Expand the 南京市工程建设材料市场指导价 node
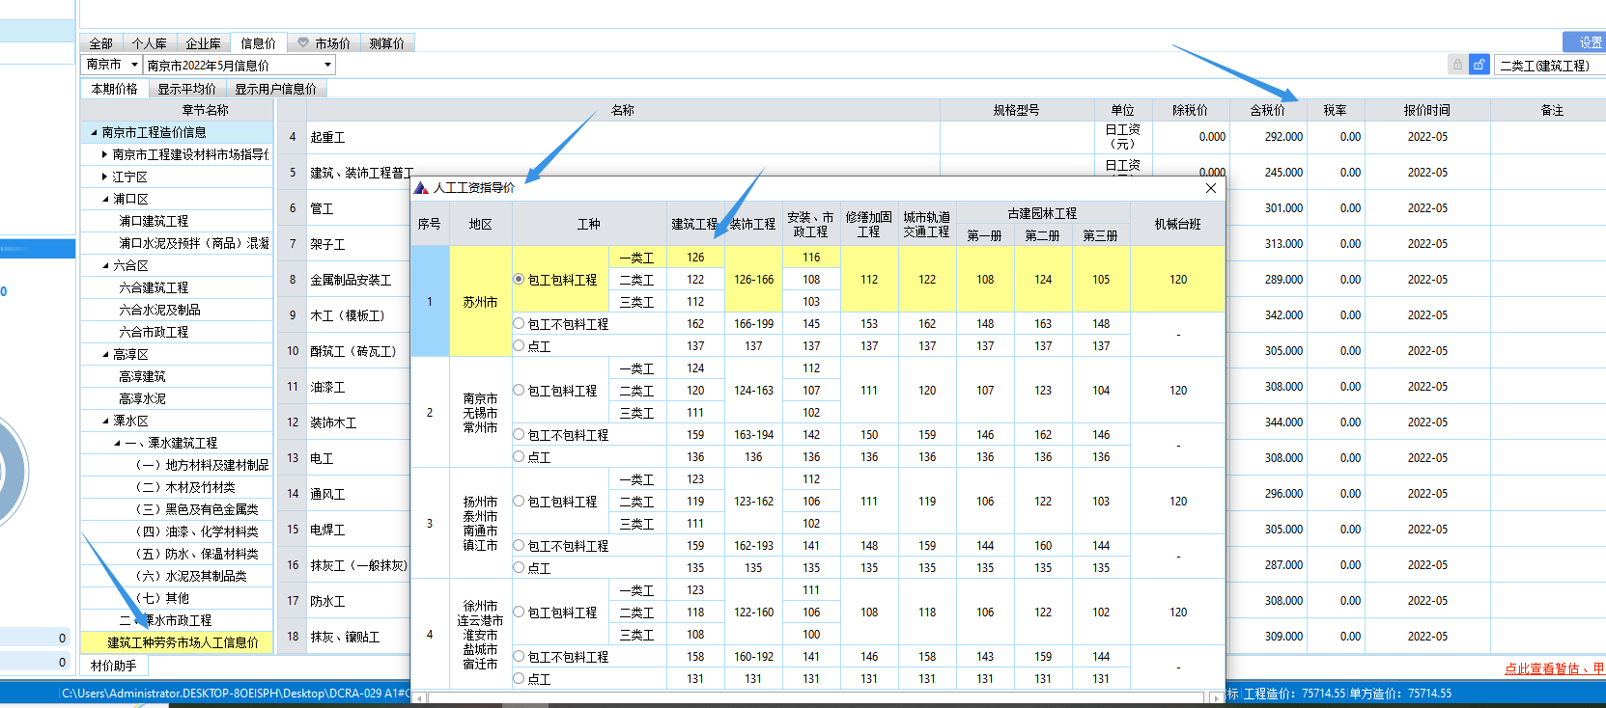Screen dimensions: 1606x708 (104, 154)
